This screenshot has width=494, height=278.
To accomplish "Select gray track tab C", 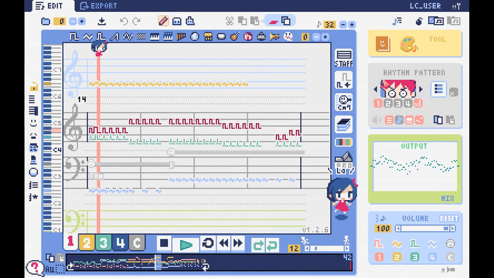I will 137,242.
